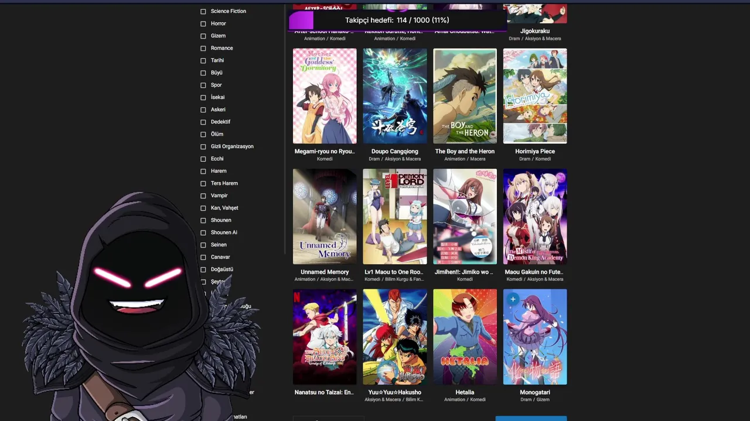This screenshot has width=750, height=421.
Task: Click the genre filter sidebar scrollbar
Action: pyautogui.click(x=285, y=129)
